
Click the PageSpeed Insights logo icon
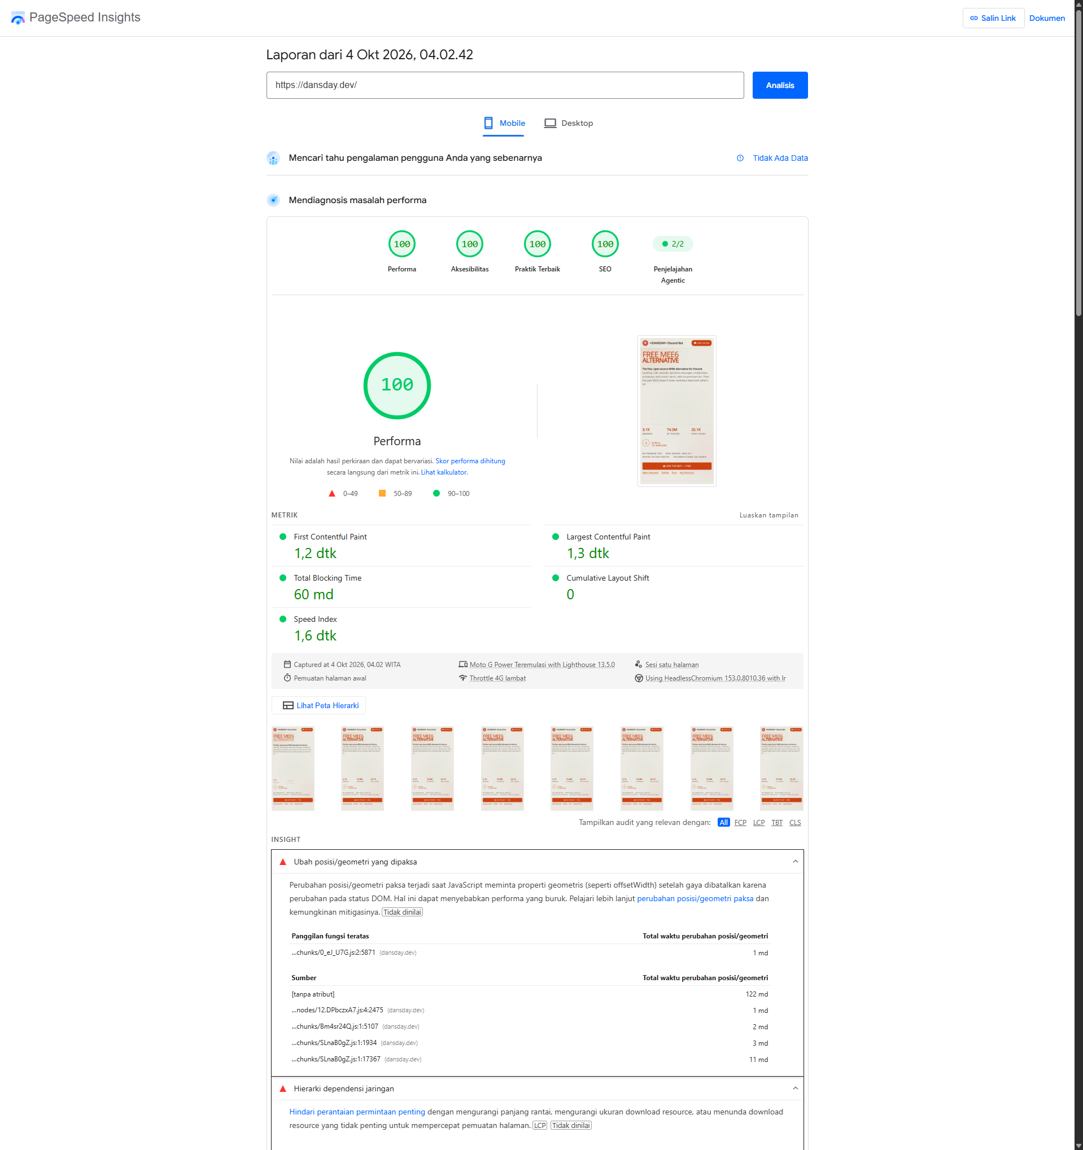(x=18, y=18)
